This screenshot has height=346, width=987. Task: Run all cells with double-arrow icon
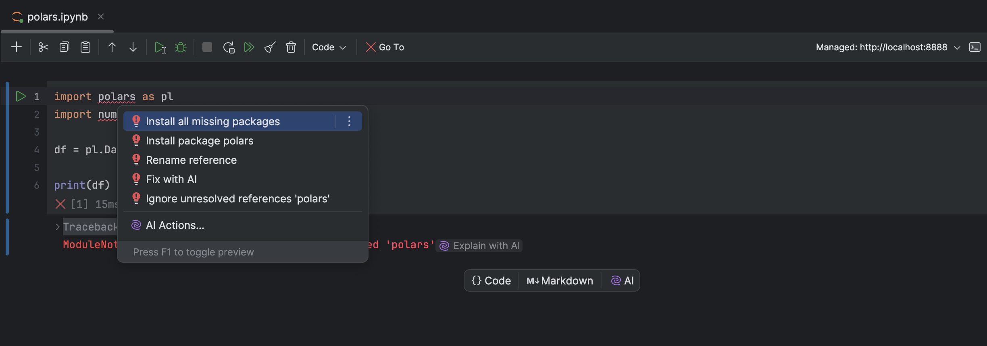tap(249, 47)
